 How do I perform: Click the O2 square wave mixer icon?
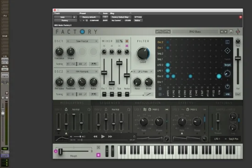(x=119, y=41)
